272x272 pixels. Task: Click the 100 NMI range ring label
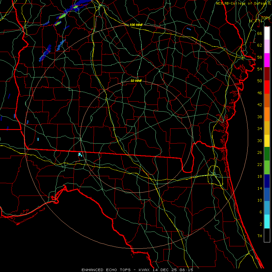click(x=136, y=25)
